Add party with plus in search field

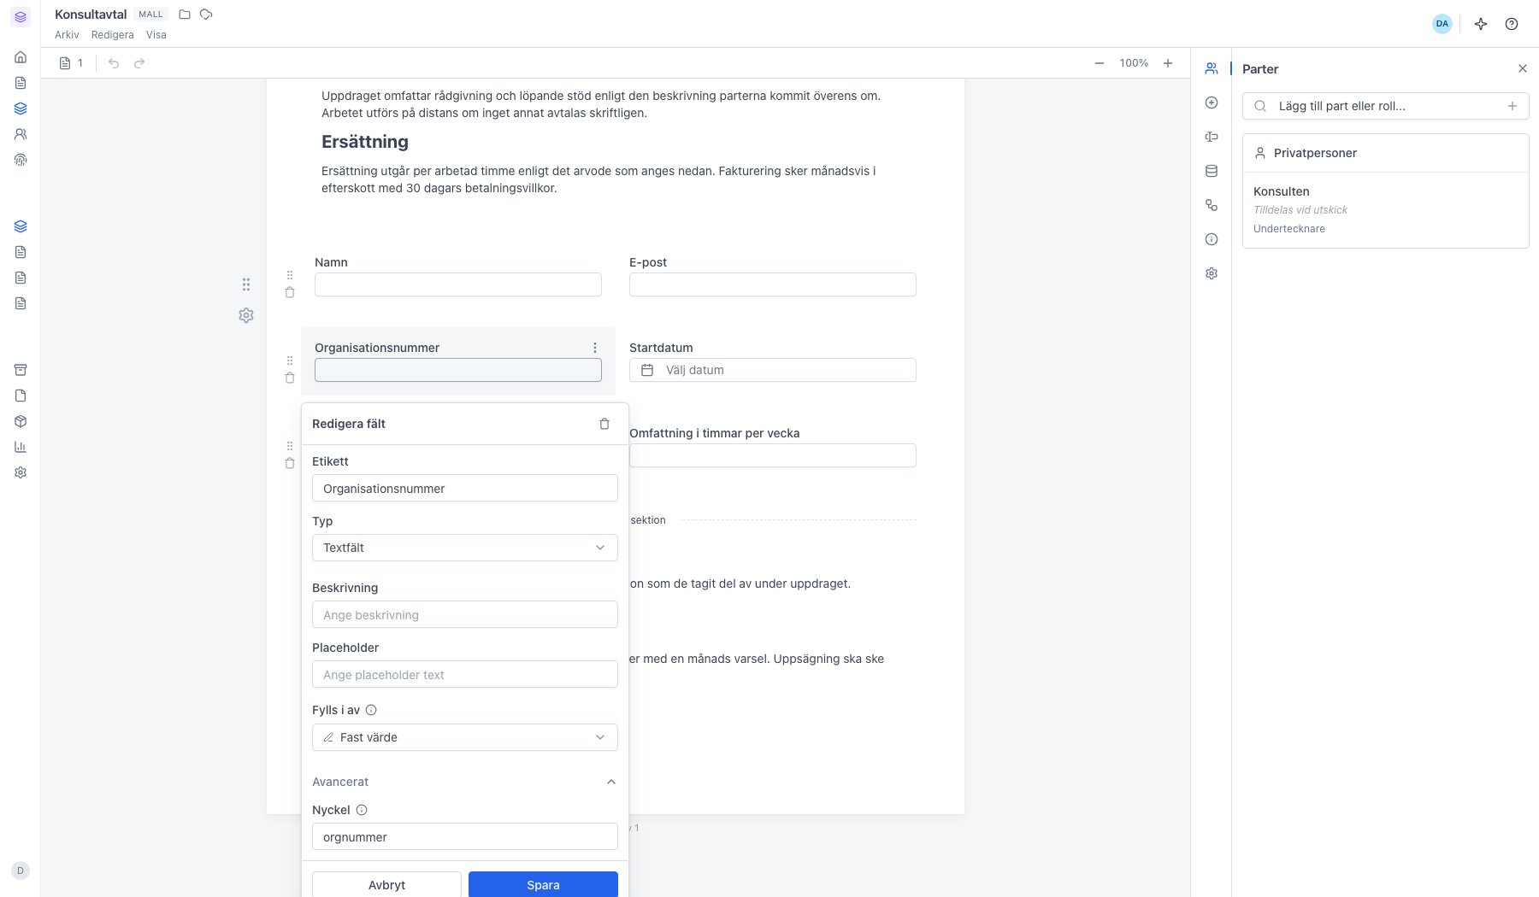[x=1512, y=106]
